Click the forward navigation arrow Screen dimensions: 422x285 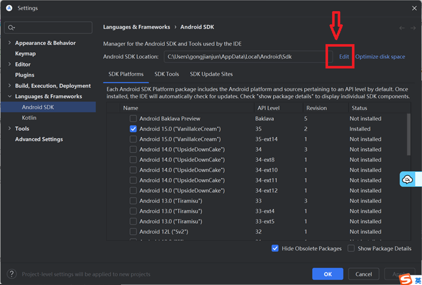tap(413, 28)
